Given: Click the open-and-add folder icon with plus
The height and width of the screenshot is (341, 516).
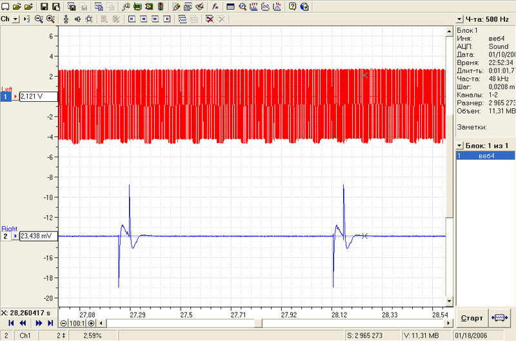Looking at the screenshot, I should click(x=28, y=6).
